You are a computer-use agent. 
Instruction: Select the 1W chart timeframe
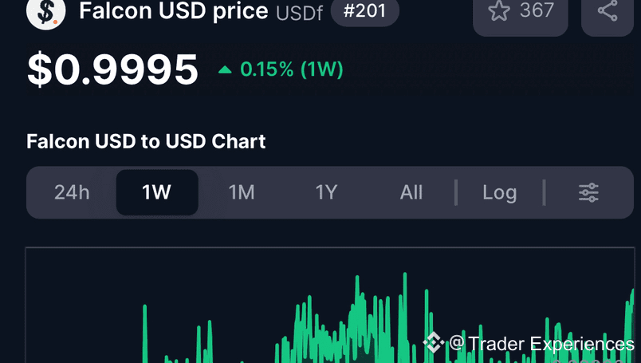157,192
